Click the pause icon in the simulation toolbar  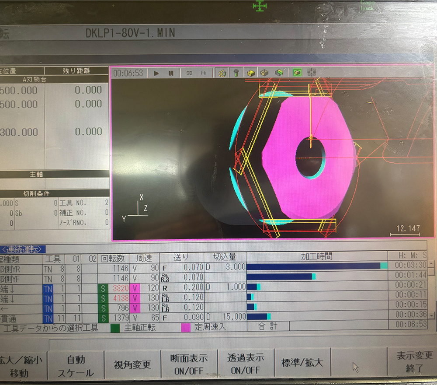(x=170, y=73)
